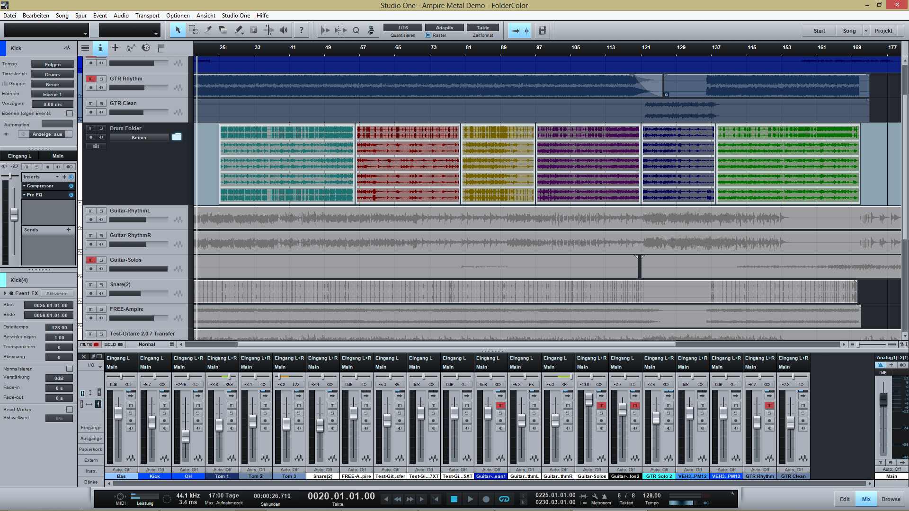This screenshot has height=511, width=909.
Task: Solo the GTR Clean track
Action: pos(101,103)
